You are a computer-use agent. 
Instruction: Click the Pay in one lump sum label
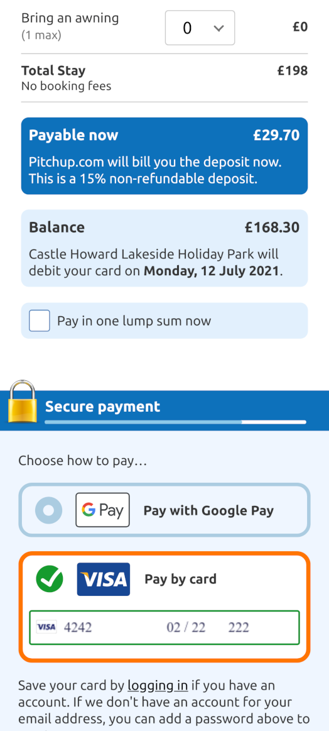pos(134,321)
